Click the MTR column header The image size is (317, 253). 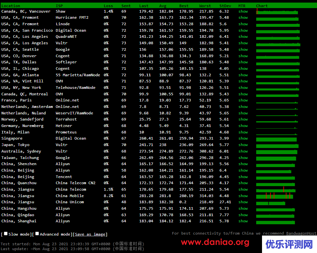pyautogui.click(x=242, y=5)
